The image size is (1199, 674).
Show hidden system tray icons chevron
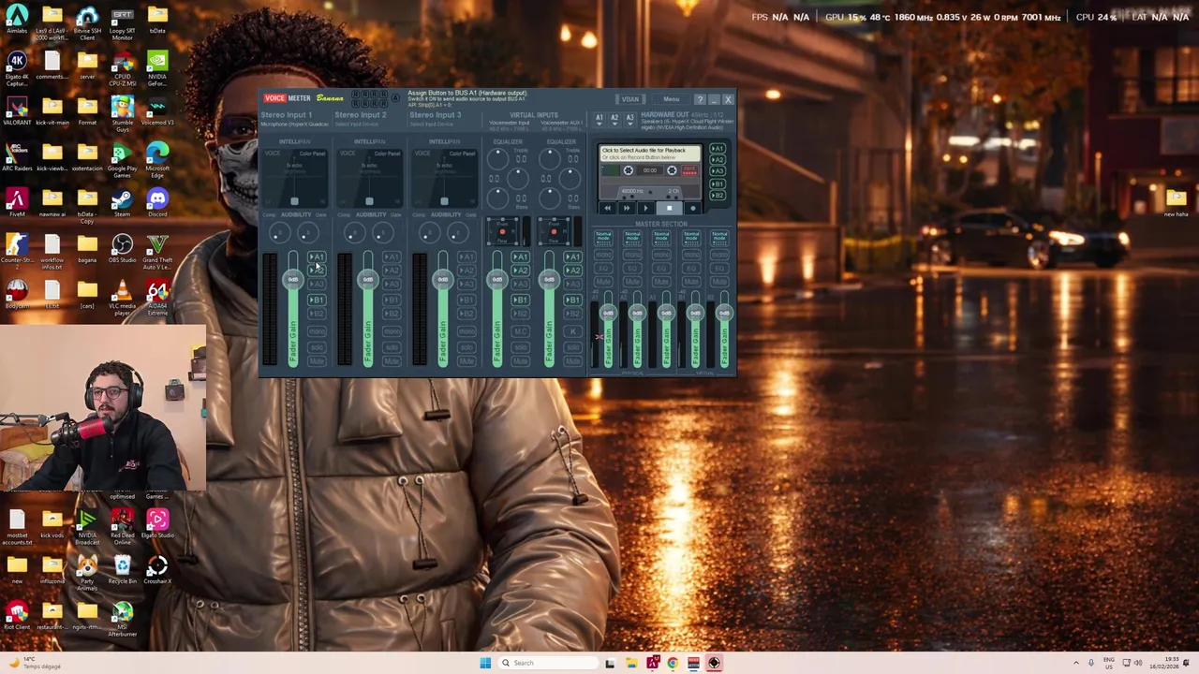1075,663
